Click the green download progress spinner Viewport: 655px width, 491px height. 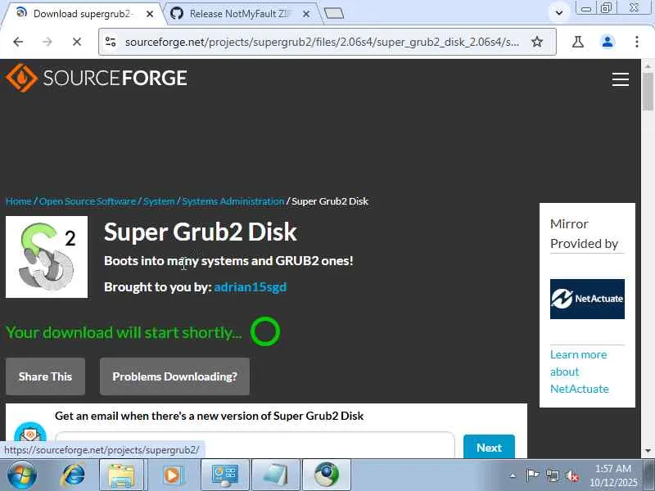click(265, 331)
